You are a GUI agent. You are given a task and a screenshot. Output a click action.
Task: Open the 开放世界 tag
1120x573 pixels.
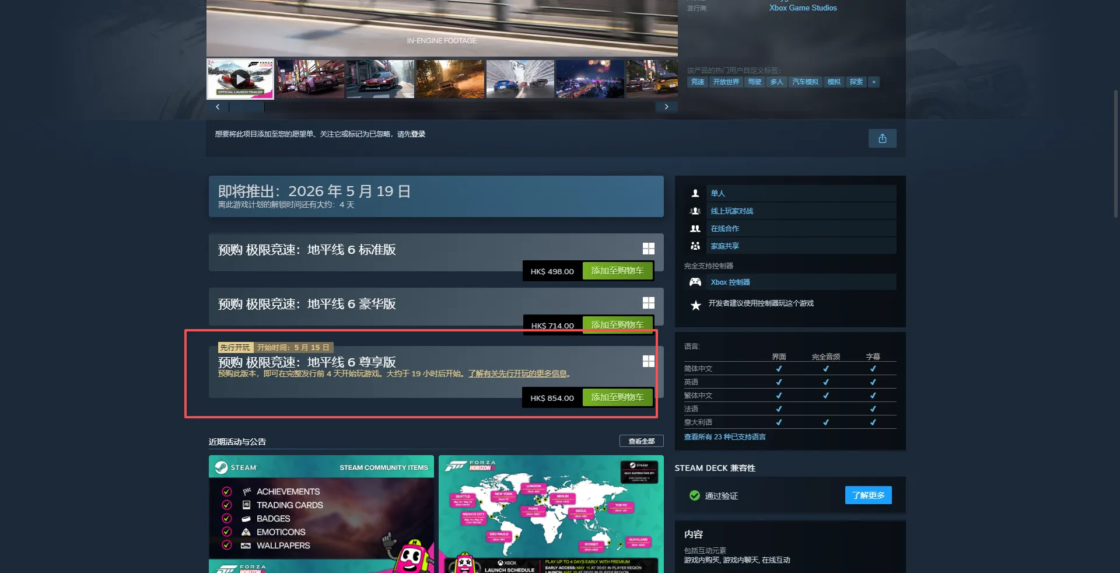pos(726,82)
